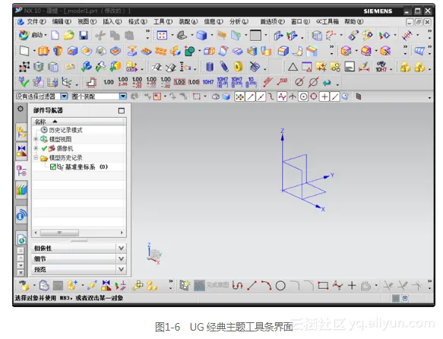Click the teal undo arrow icon

pyautogui.click(x=327, y=82)
